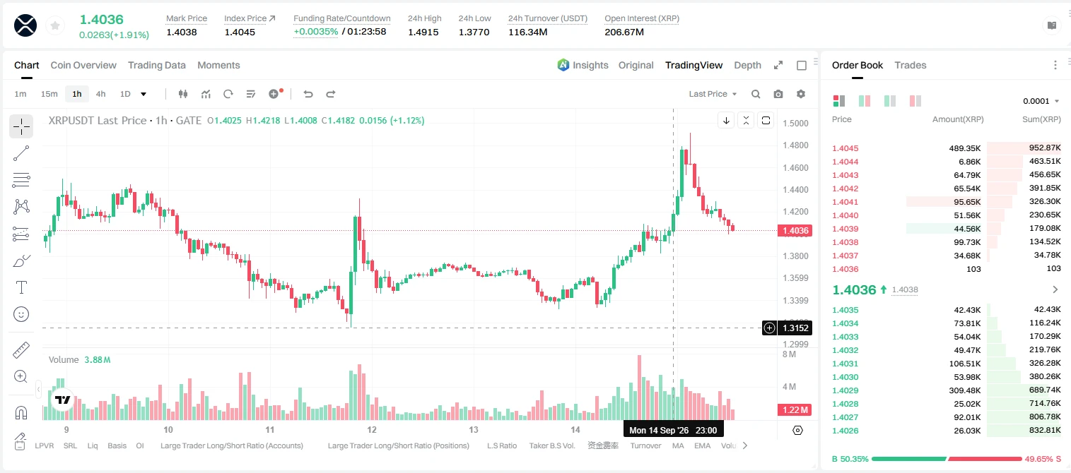
Task: Switch to the Trades tab
Action: point(910,65)
